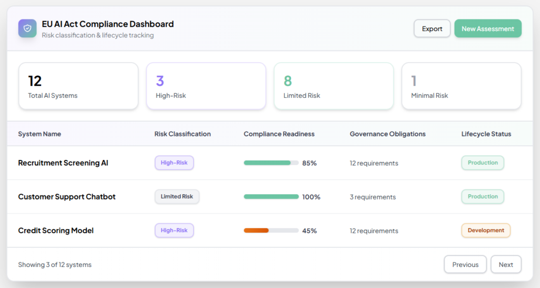
Task: Click the Lifecycle Status column header
Action: click(x=486, y=134)
